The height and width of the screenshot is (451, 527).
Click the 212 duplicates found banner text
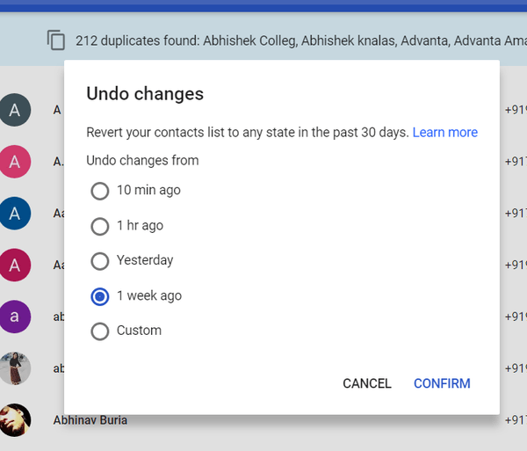[299, 40]
